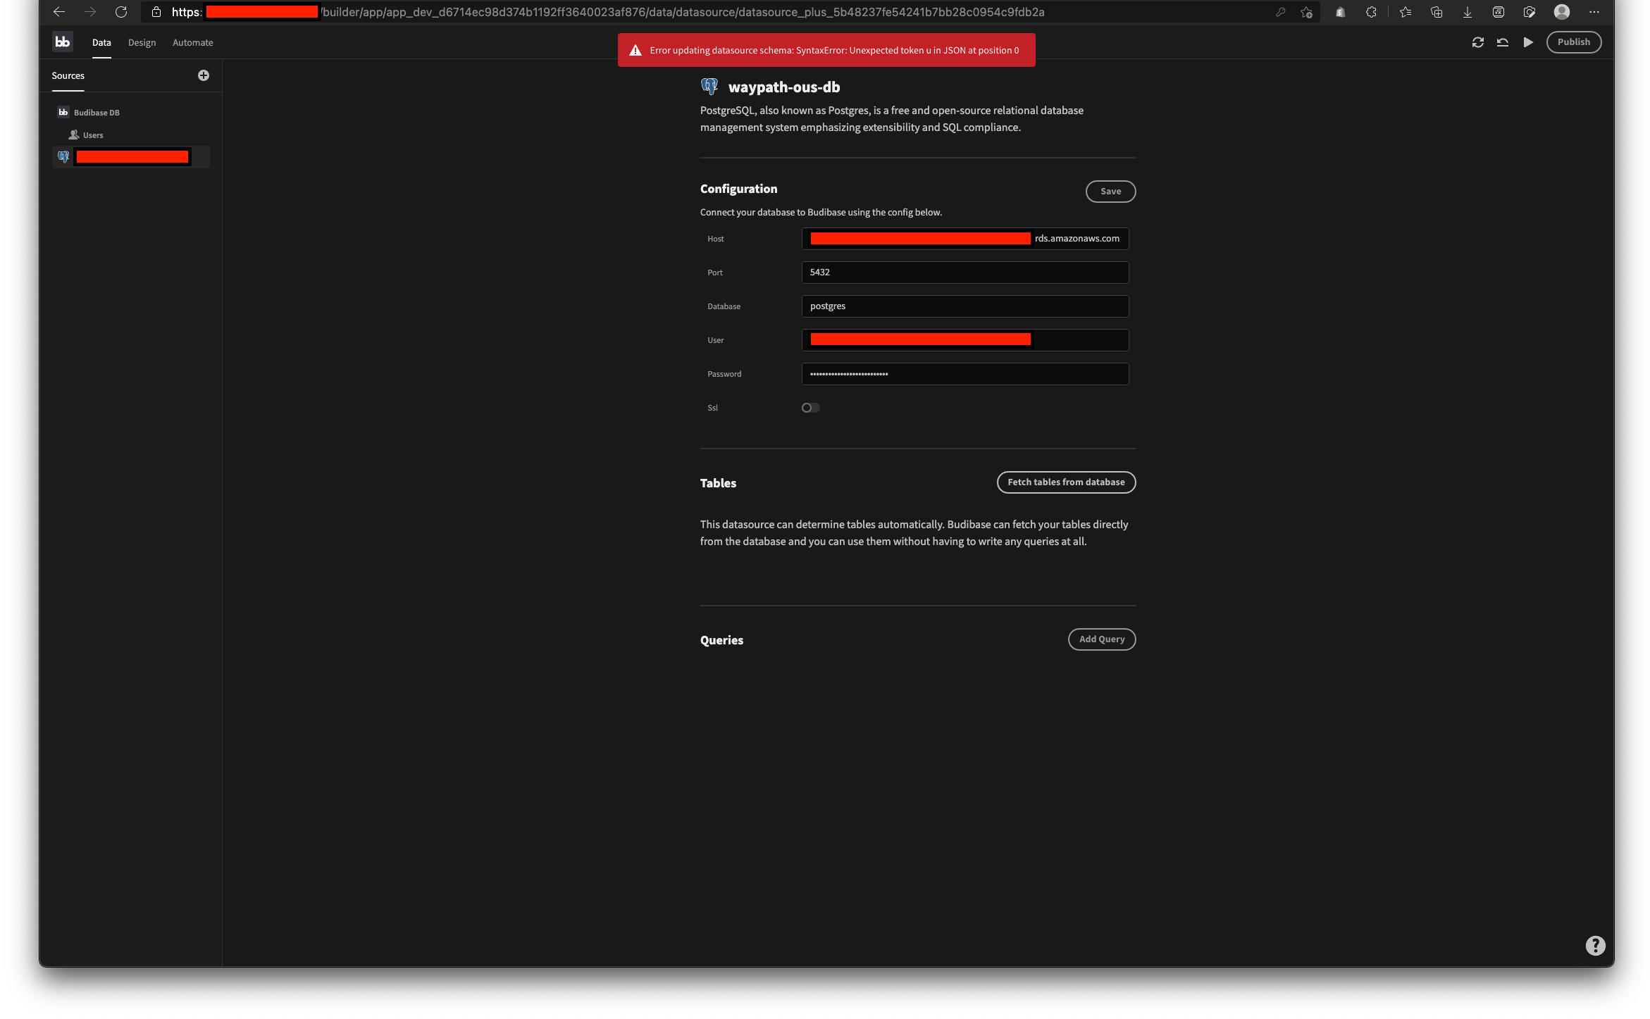
Task: Click Fetch tables from database
Action: point(1066,482)
